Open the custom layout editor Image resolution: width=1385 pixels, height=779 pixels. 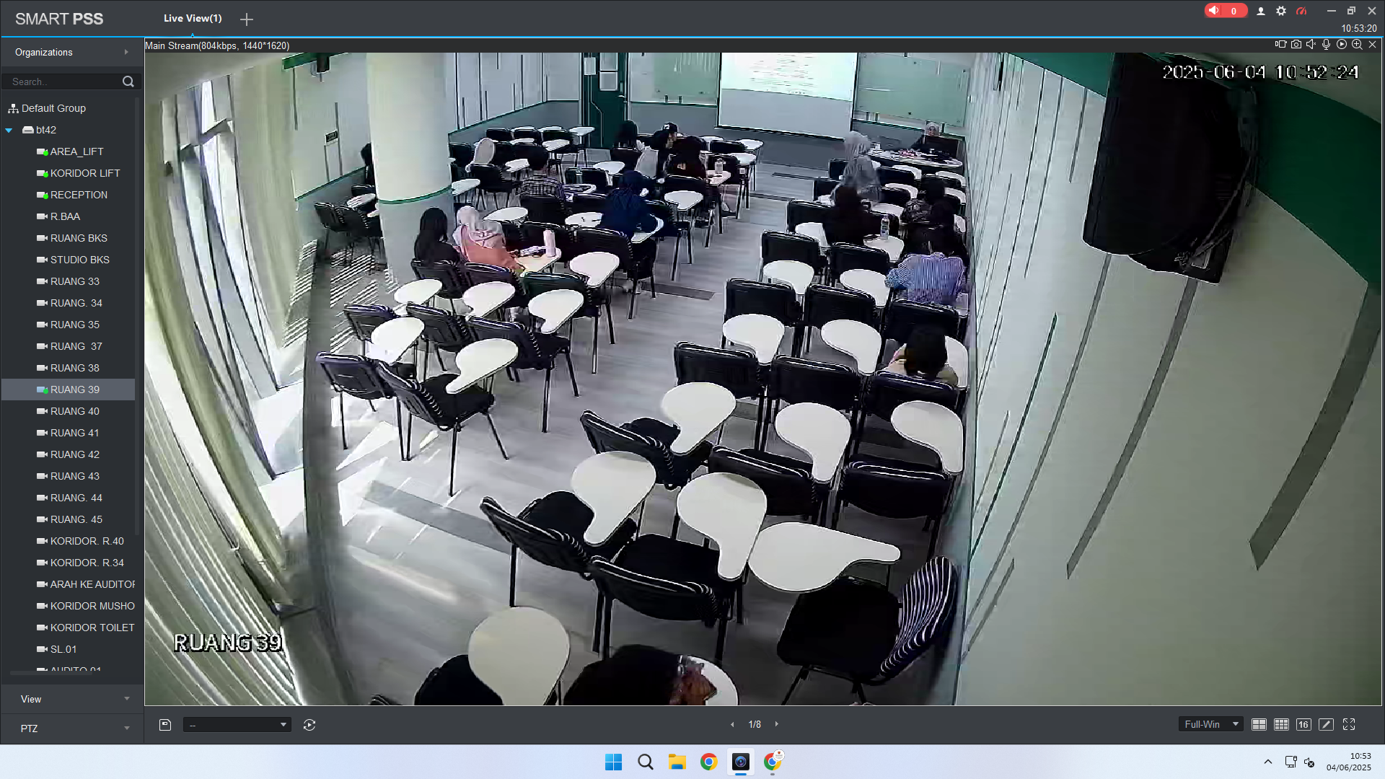[1326, 724]
